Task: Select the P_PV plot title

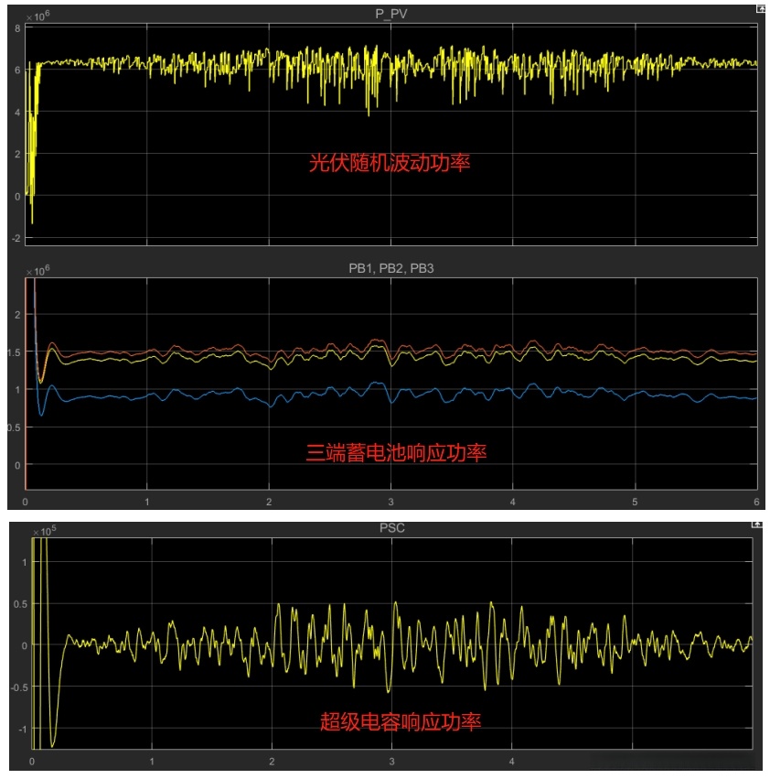Action: click(x=390, y=14)
